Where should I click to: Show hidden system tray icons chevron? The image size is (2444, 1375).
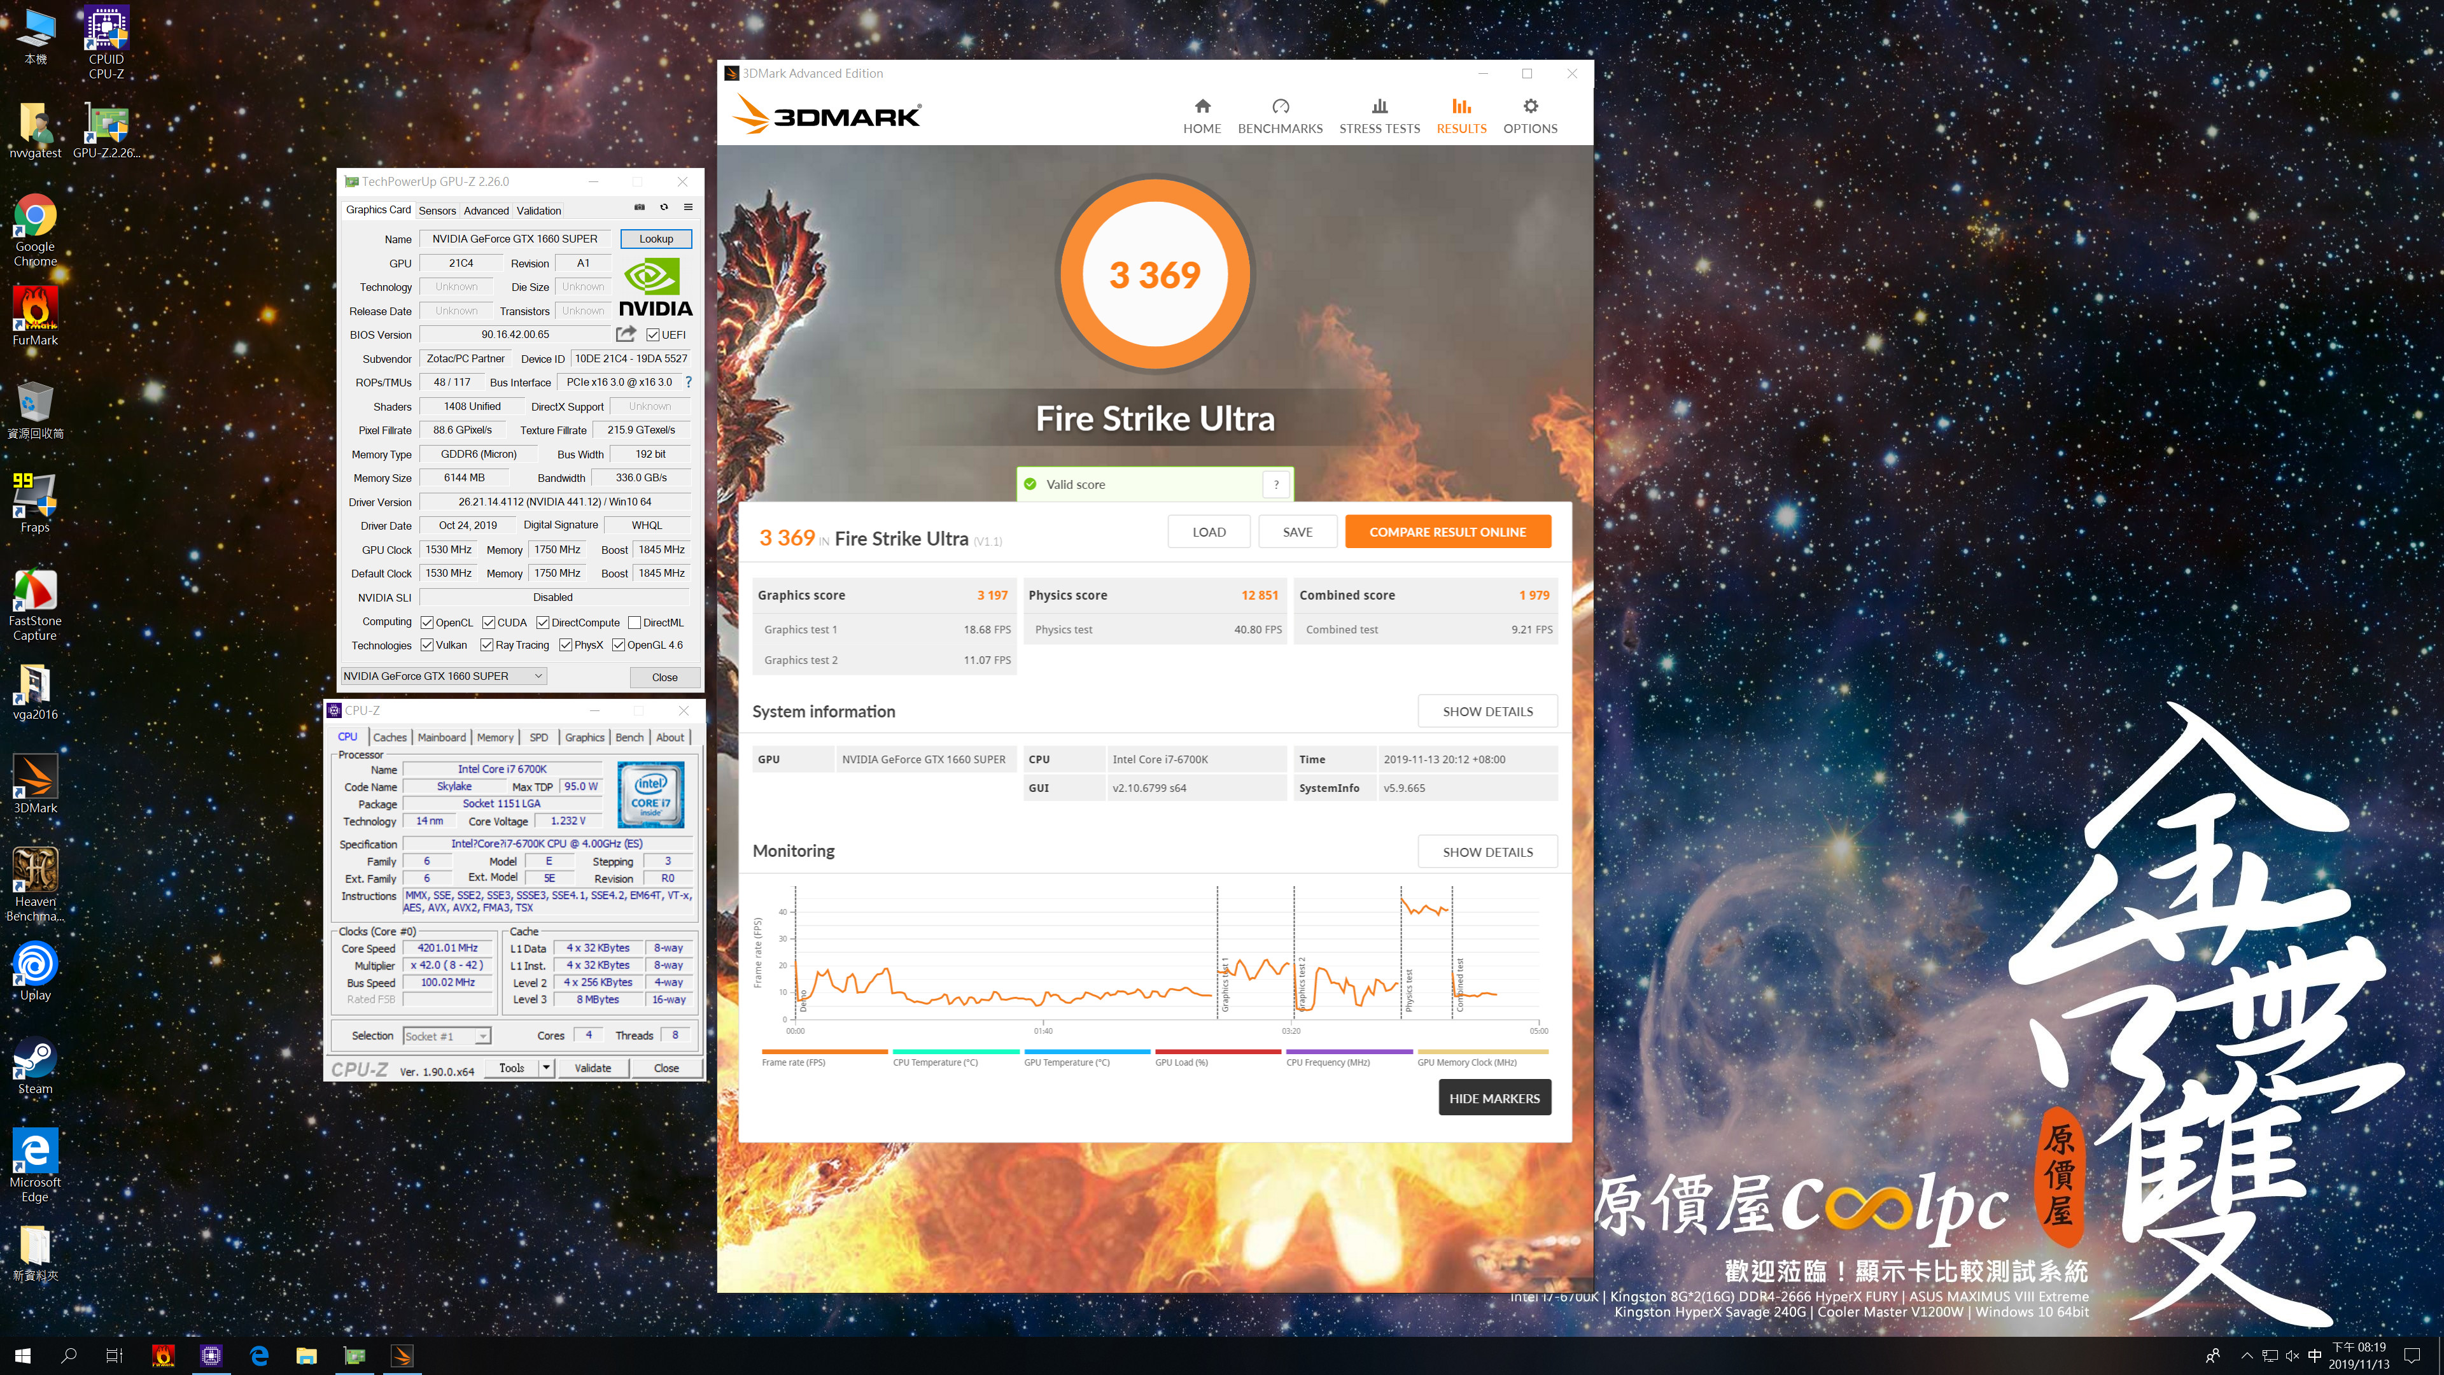[2247, 1356]
